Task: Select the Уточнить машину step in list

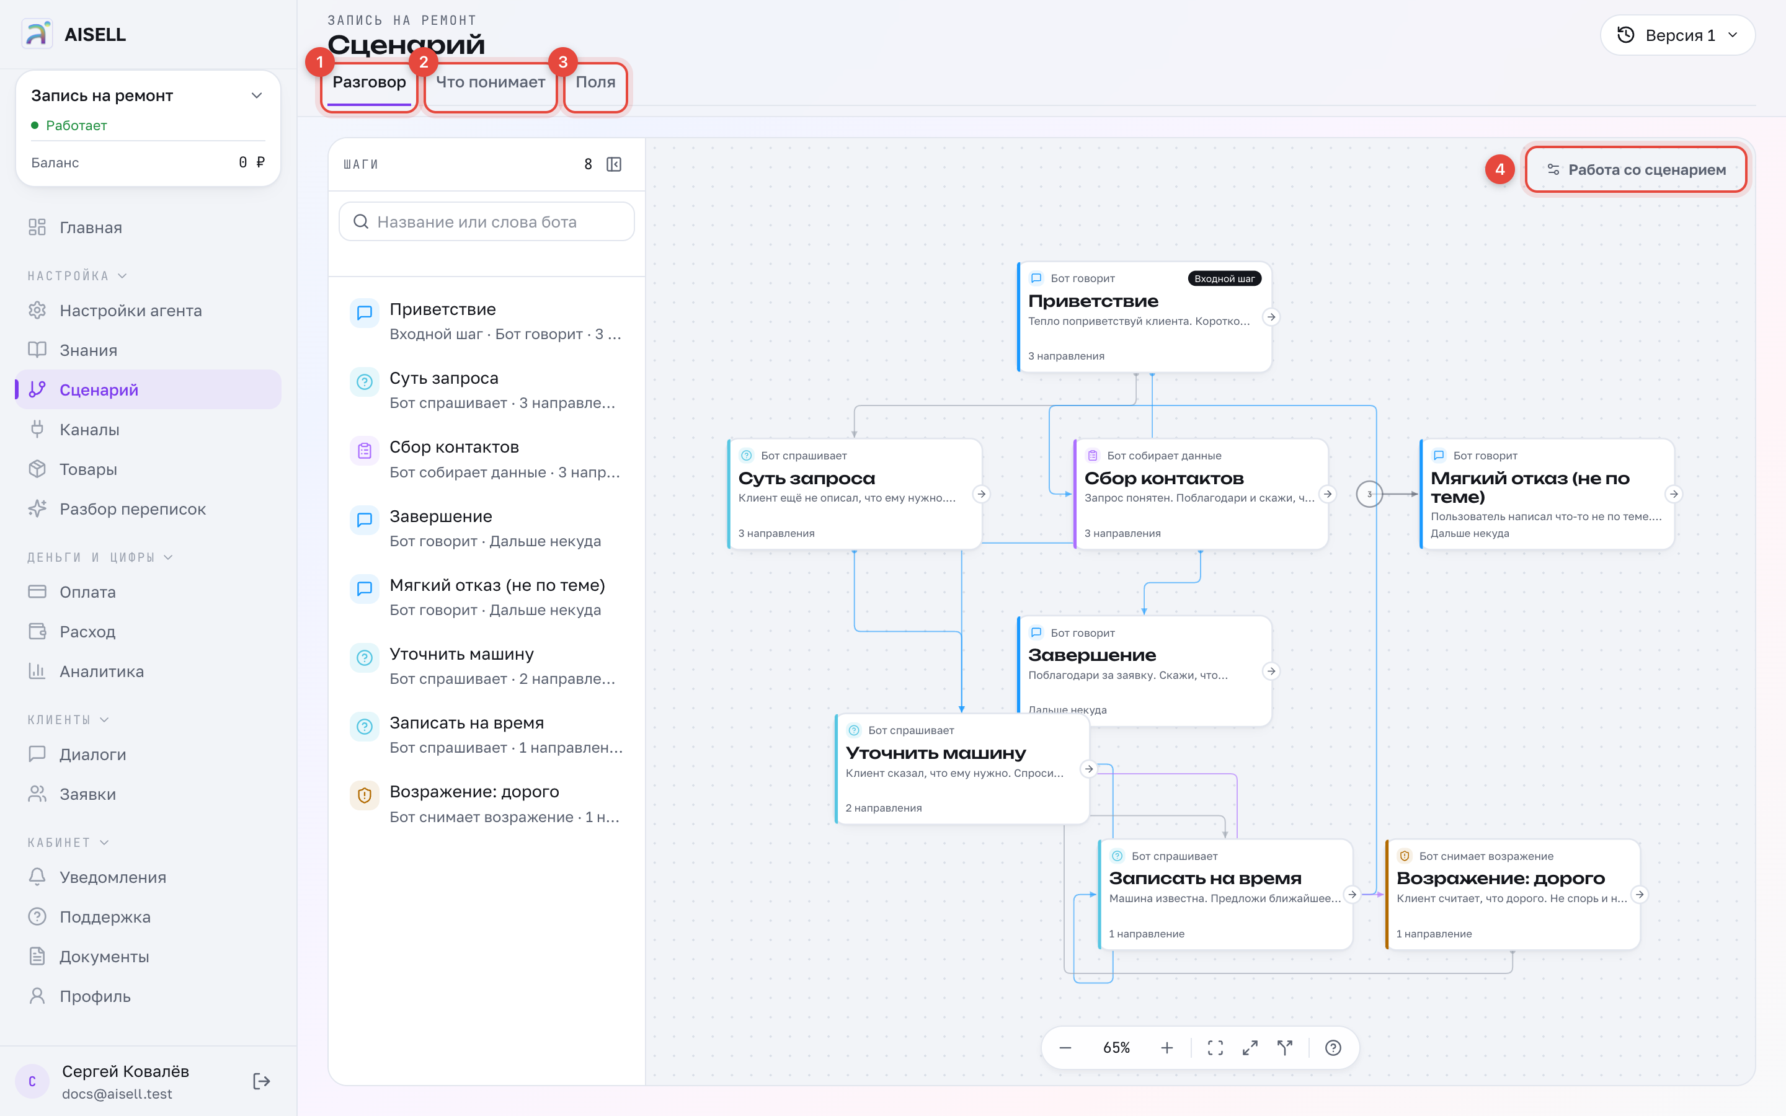Action: tap(486, 666)
